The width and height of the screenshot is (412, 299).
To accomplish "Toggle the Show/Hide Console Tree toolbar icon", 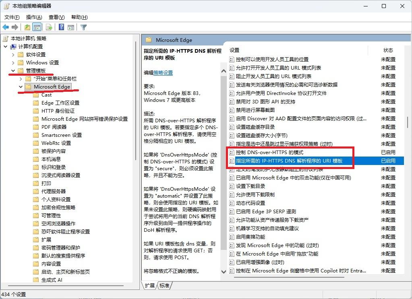I will pyautogui.click(x=37, y=27).
